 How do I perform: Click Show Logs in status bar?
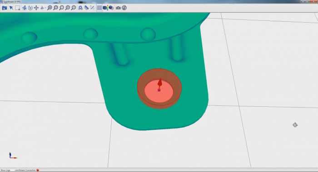[5, 170]
